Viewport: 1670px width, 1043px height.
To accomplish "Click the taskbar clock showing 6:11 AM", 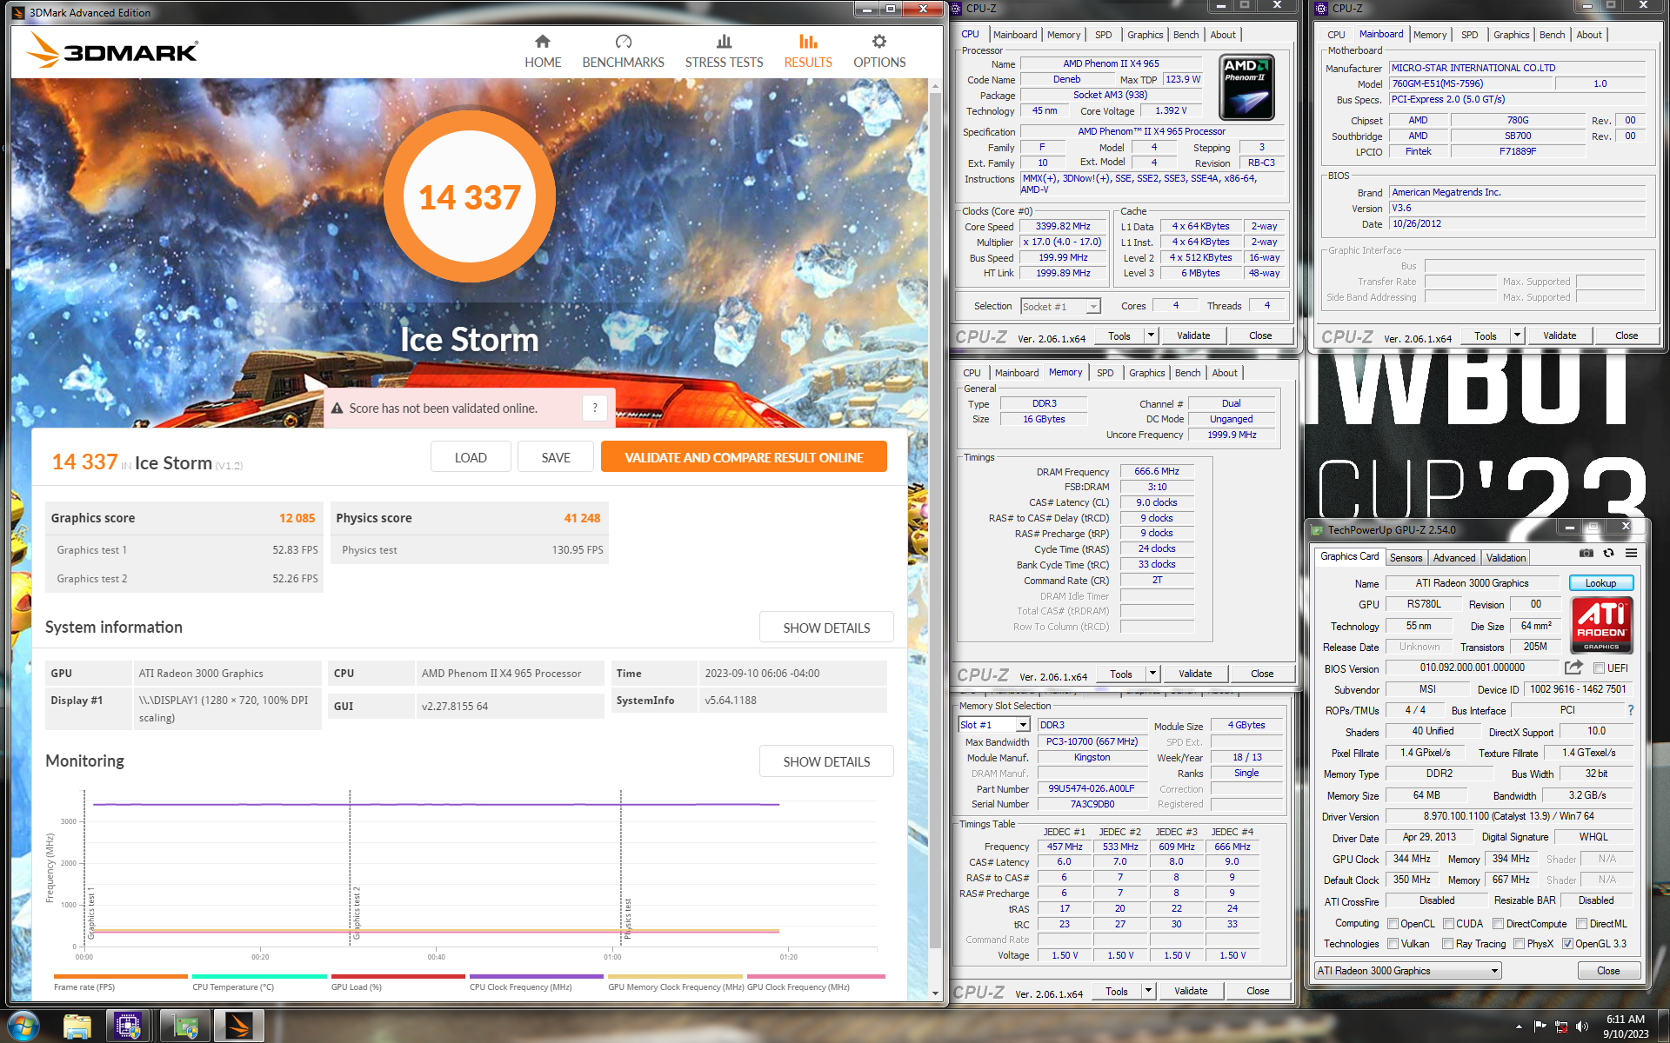I will [1626, 1026].
